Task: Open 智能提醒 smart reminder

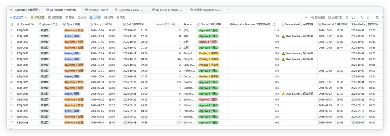Action: (318, 18)
